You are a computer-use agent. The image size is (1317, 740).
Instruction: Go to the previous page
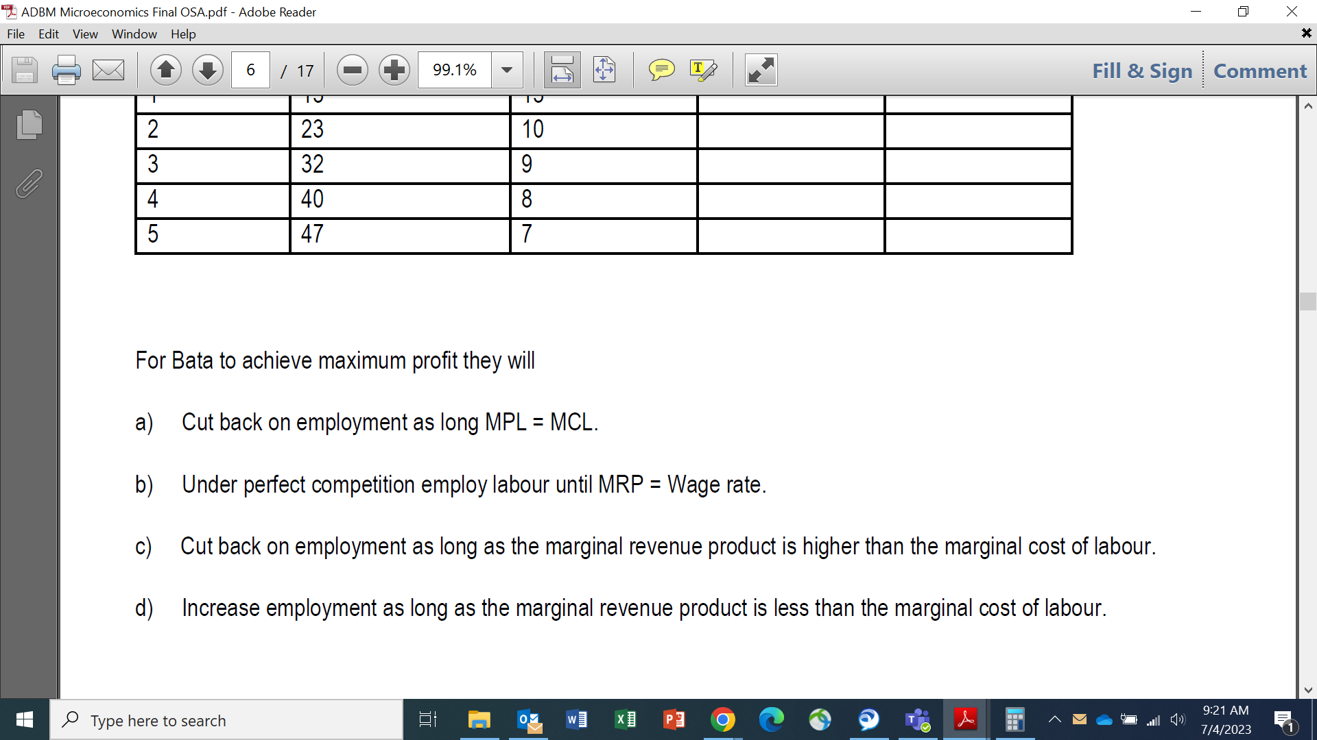tap(165, 69)
